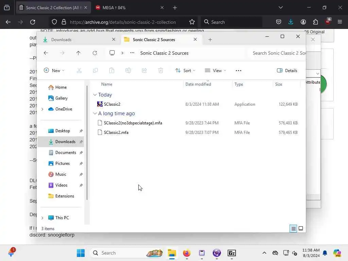
Task: Close the Downloads Explorer tab
Action: [x=114, y=39]
